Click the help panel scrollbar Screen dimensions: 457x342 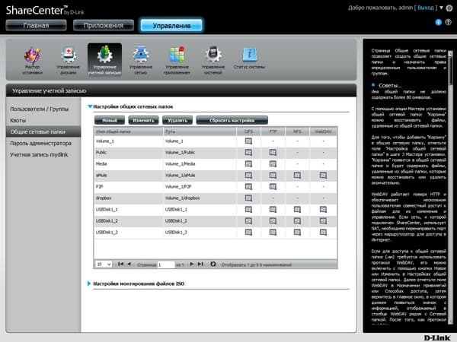pos(450,186)
